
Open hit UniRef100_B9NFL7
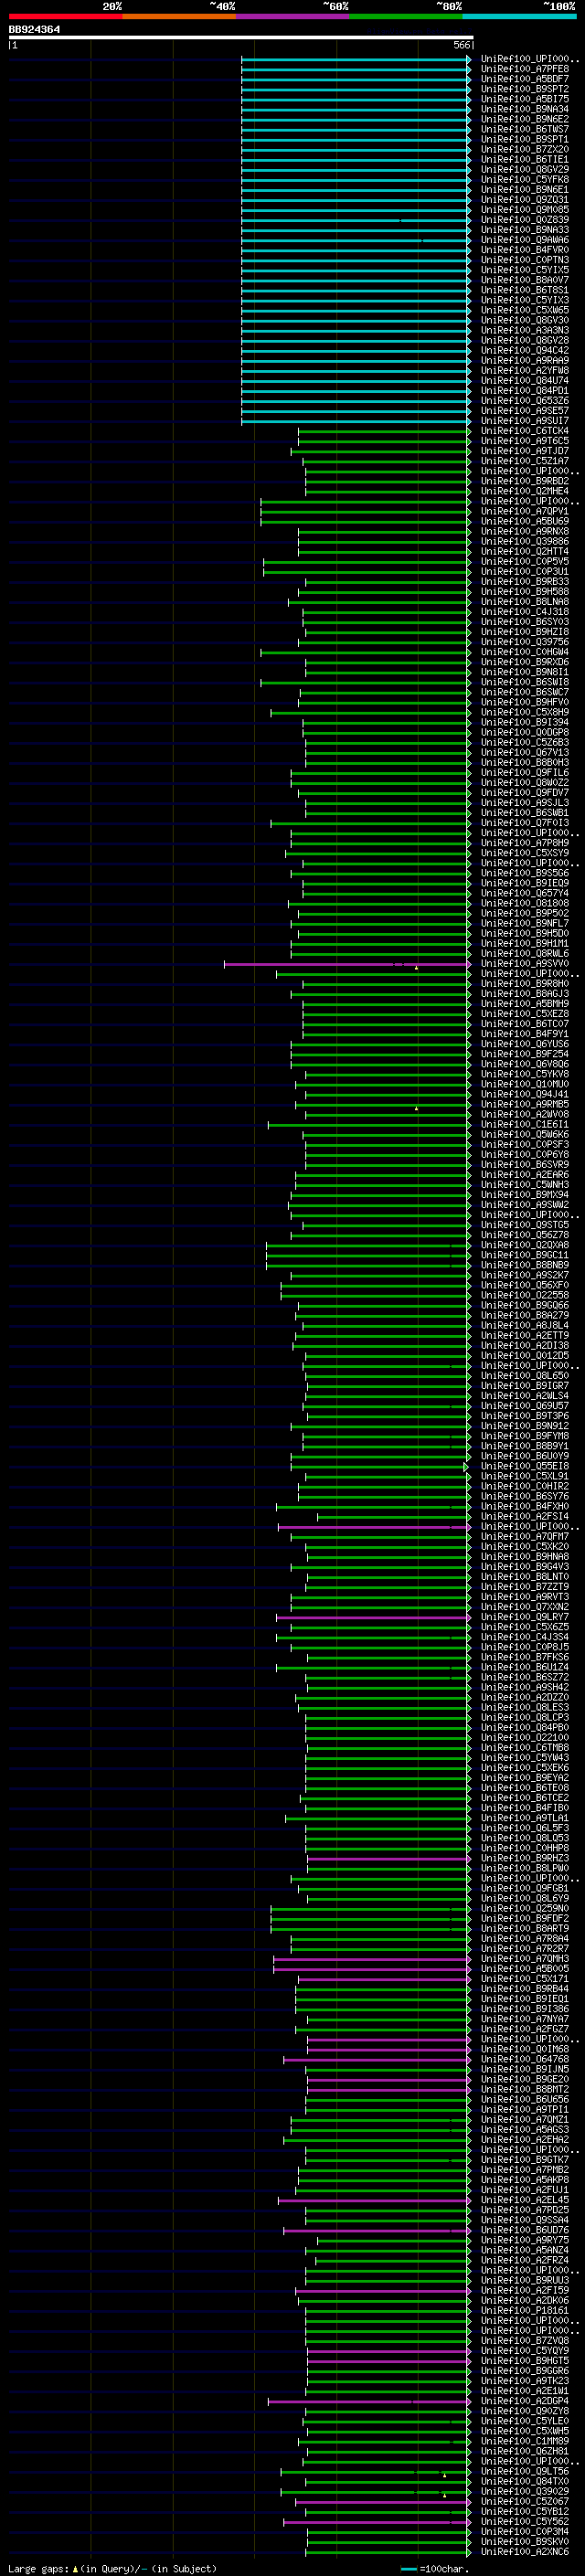[x=524, y=923]
